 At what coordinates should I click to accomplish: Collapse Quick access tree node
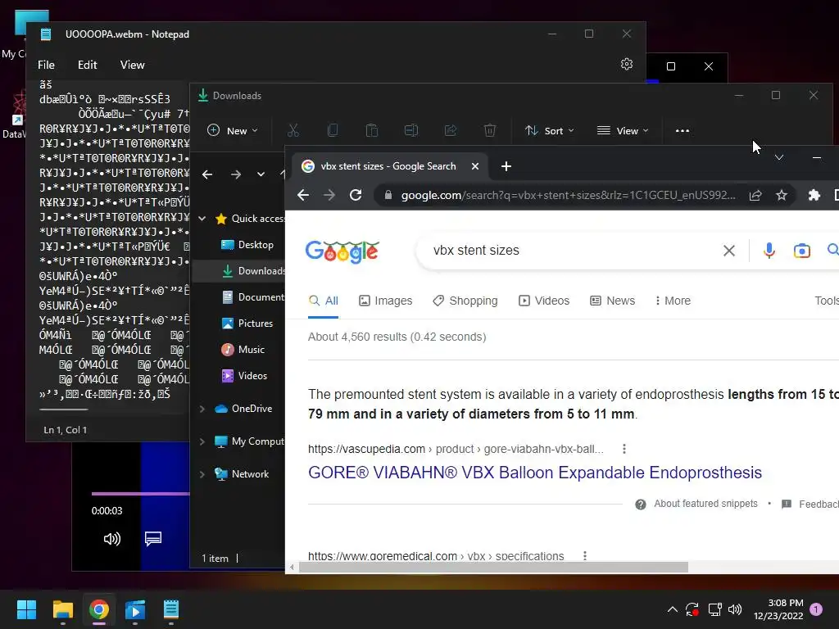[x=202, y=218]
